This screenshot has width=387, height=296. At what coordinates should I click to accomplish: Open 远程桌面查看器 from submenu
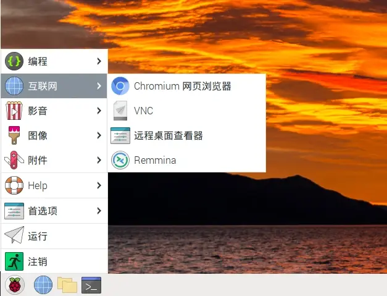click(x=187, y=135)
